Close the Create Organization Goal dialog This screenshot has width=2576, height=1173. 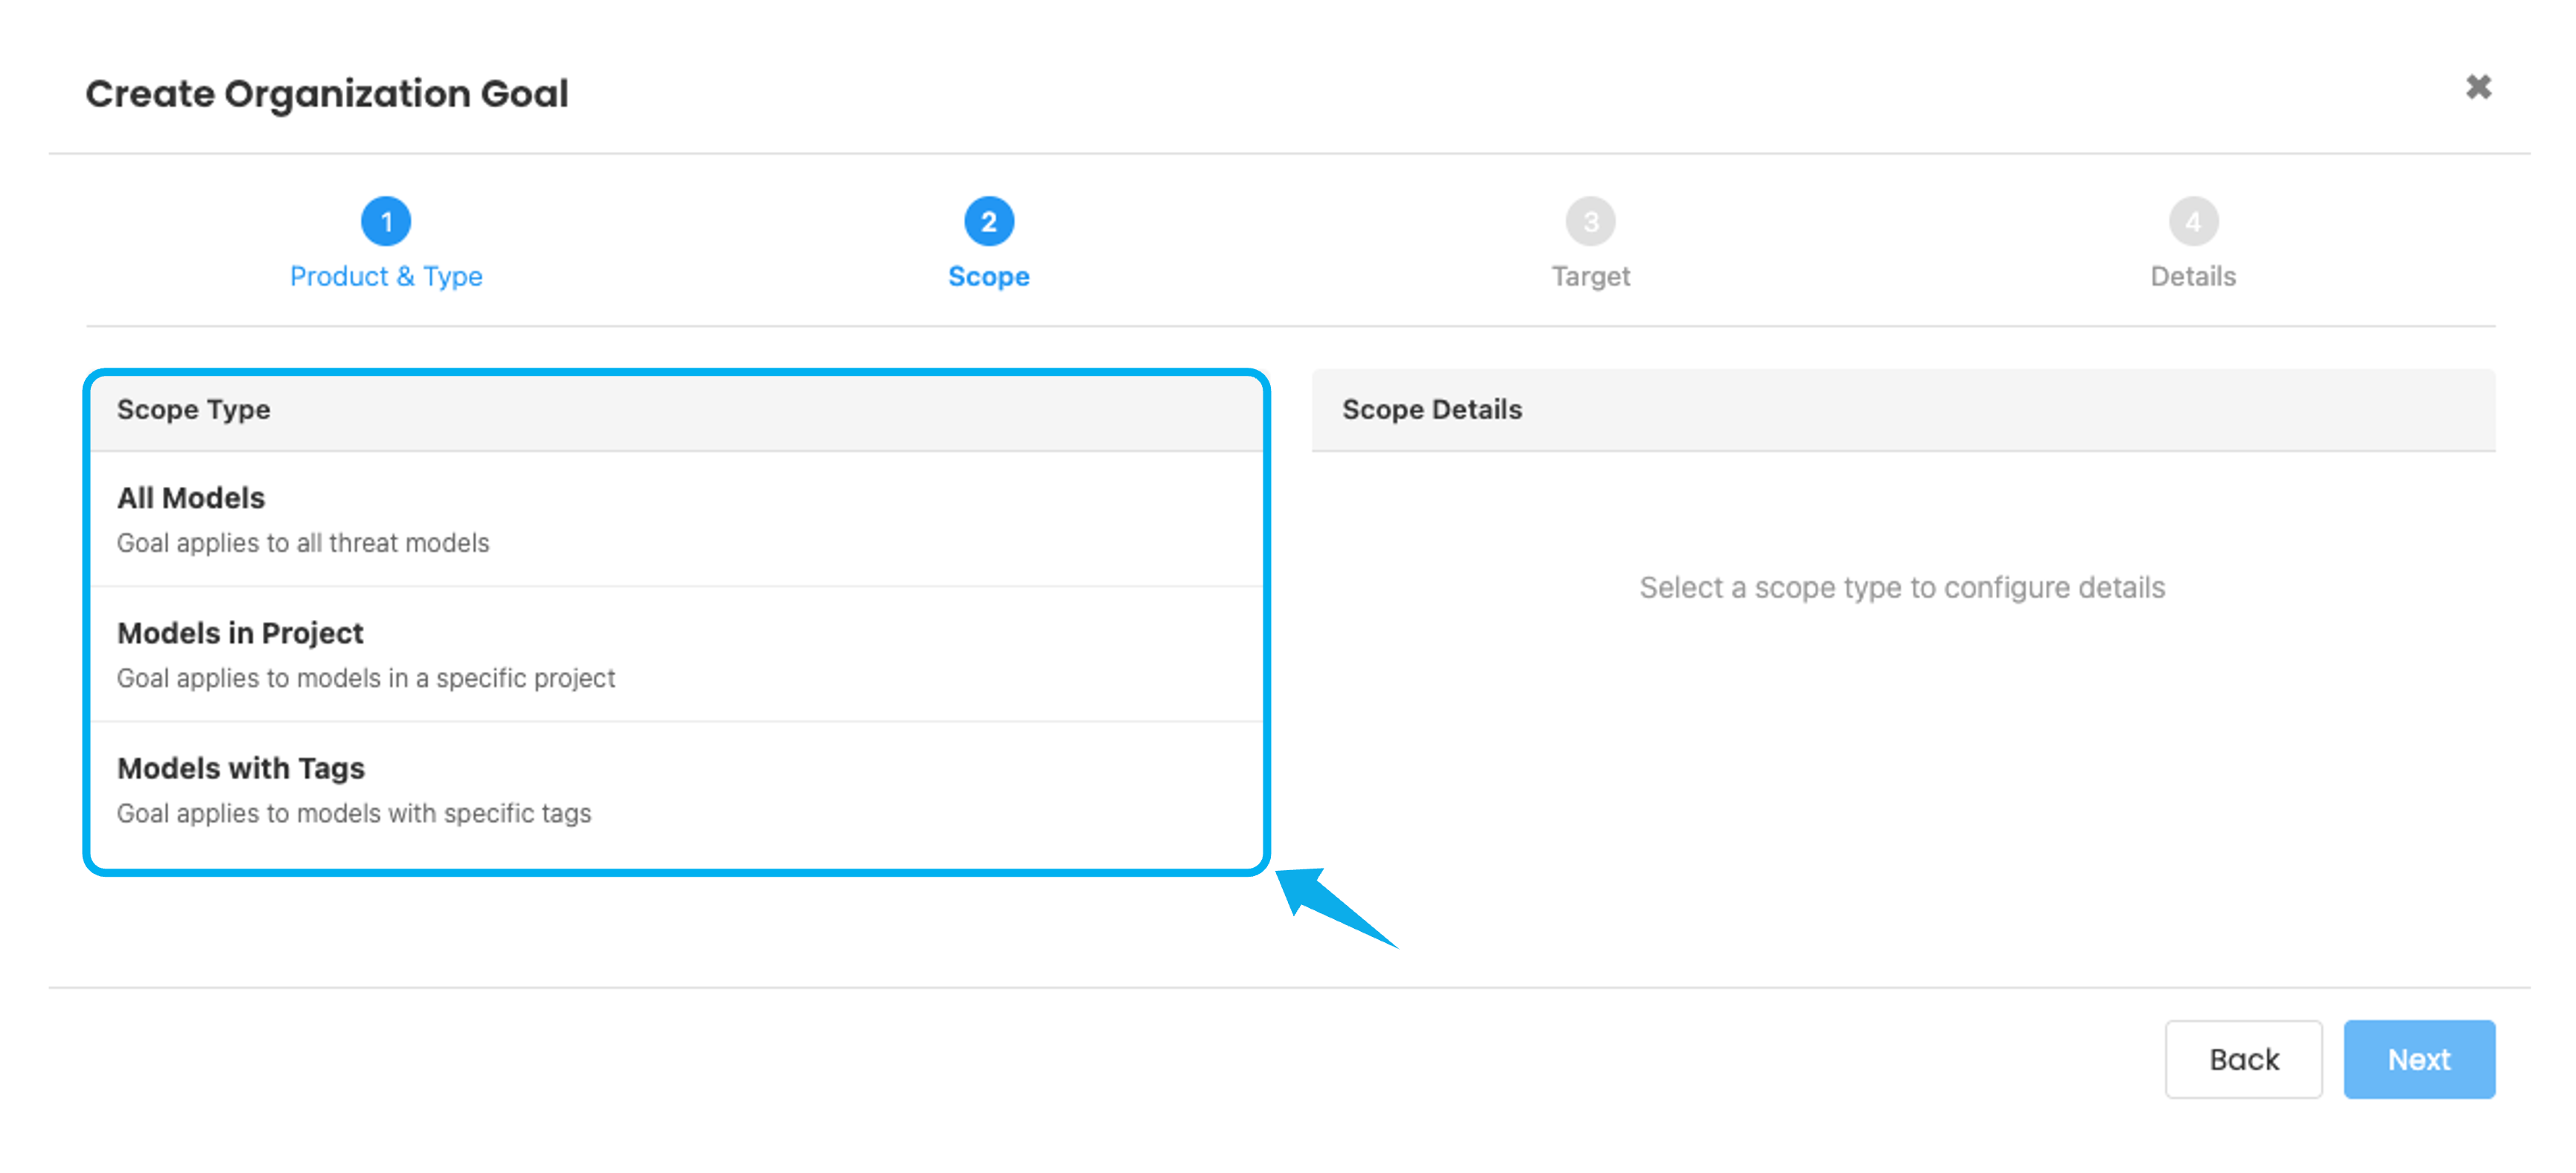2478,87
